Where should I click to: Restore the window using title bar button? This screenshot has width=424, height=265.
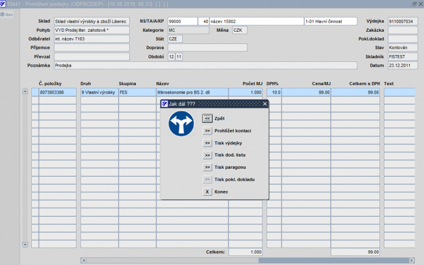(414, 4)
